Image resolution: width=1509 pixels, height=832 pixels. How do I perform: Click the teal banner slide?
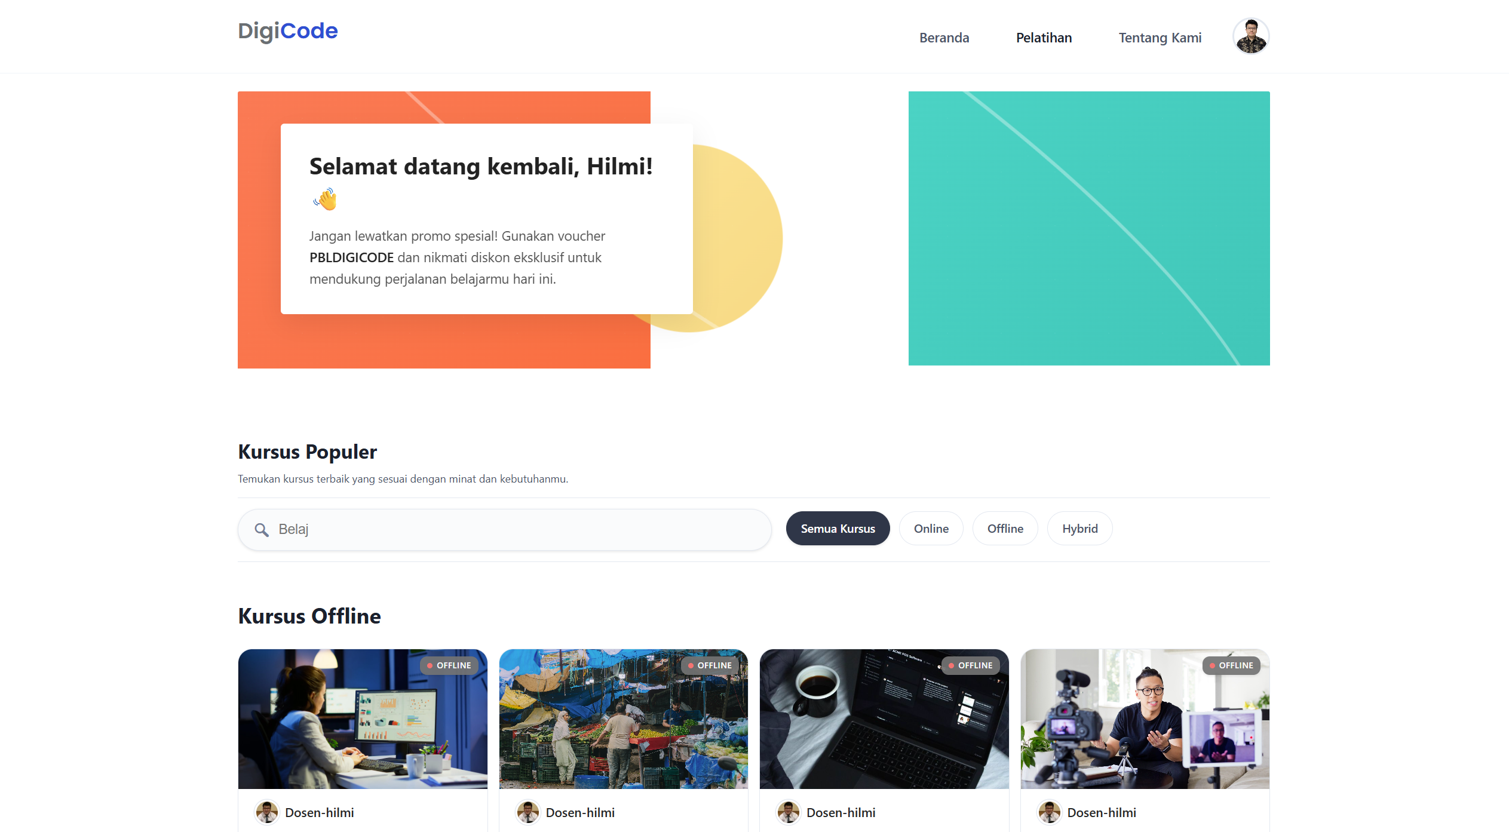(1089, 228)
